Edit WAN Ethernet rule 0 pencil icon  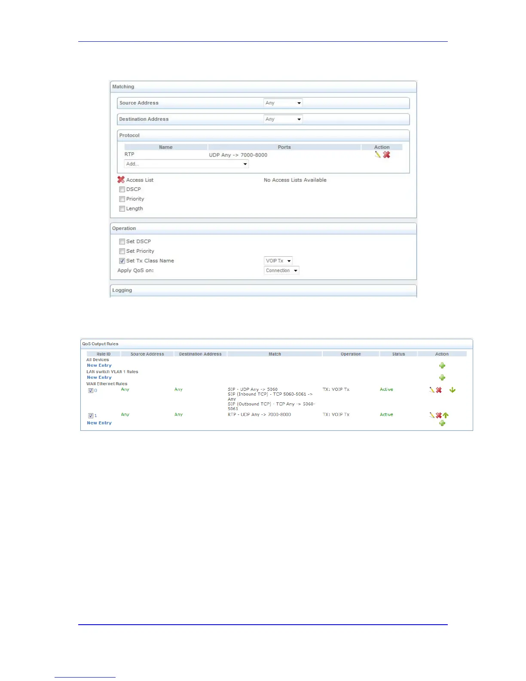click(432, 390)
